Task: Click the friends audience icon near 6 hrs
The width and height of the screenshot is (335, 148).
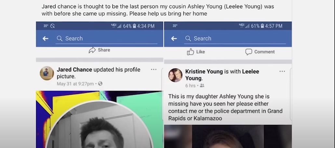Action: pyautogui.click(x=202, y=85)
